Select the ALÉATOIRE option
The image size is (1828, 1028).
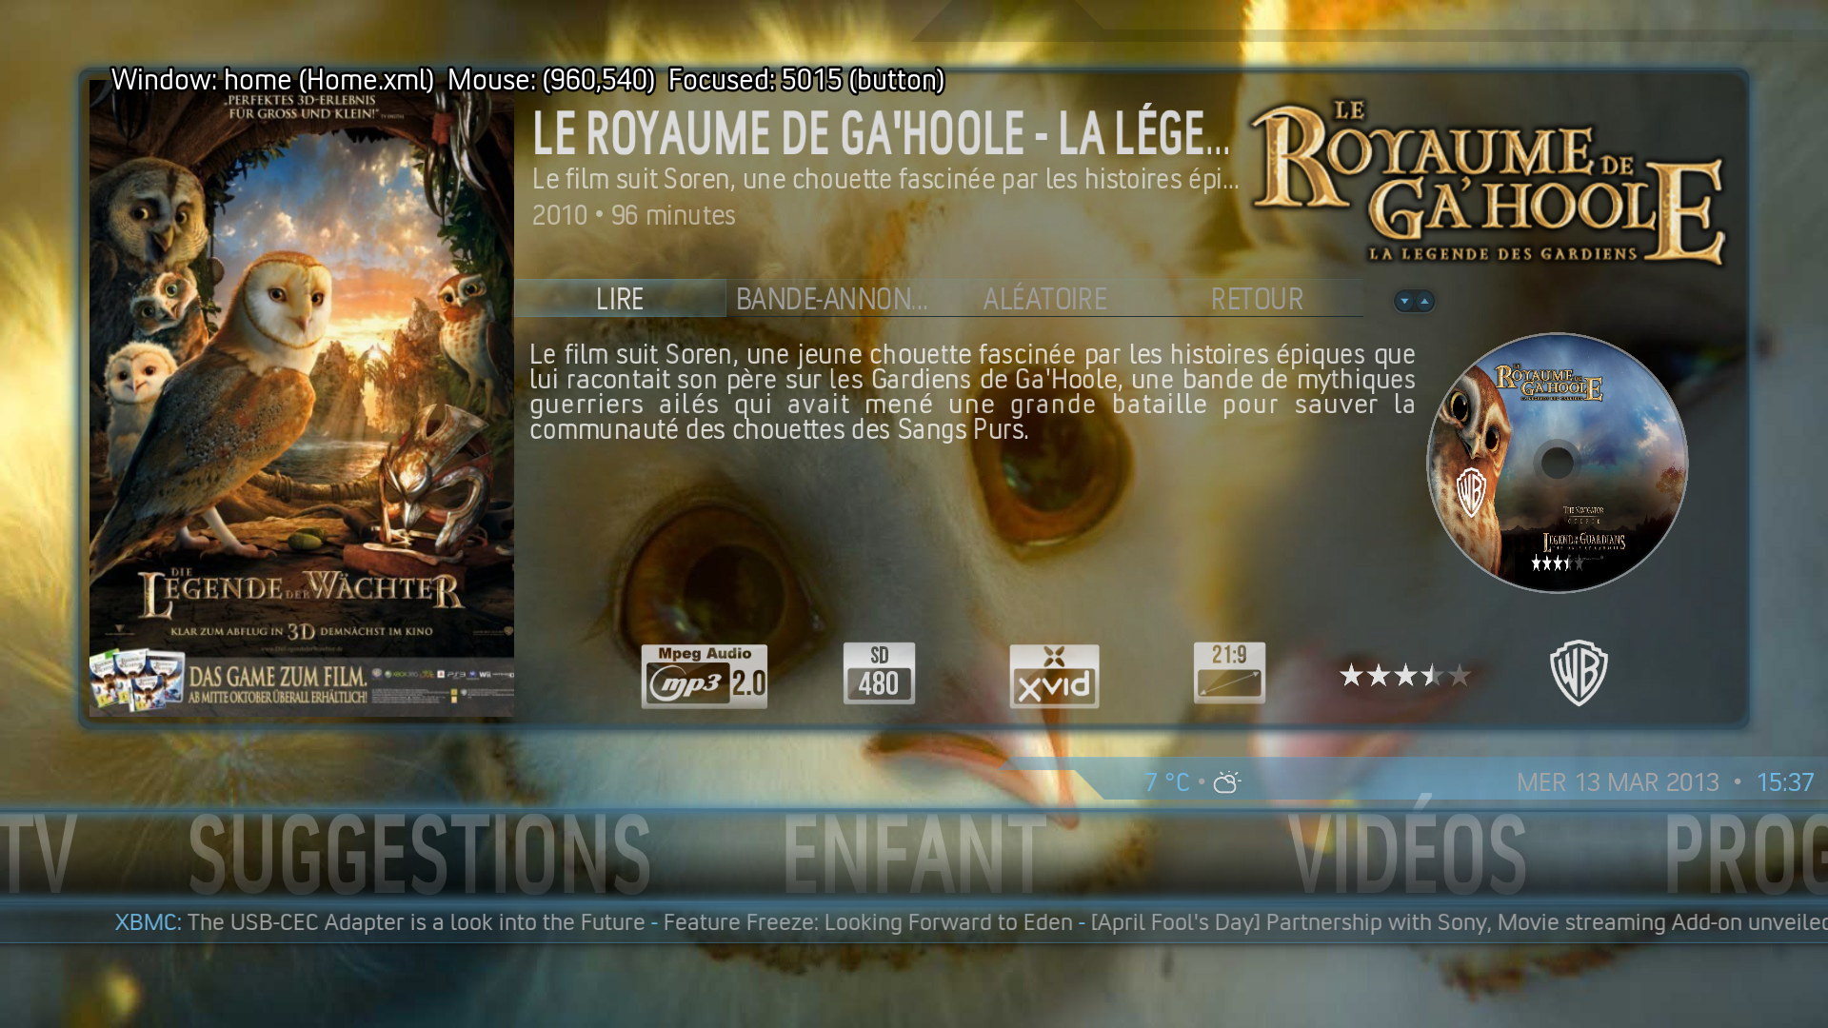pos(1044,299)
